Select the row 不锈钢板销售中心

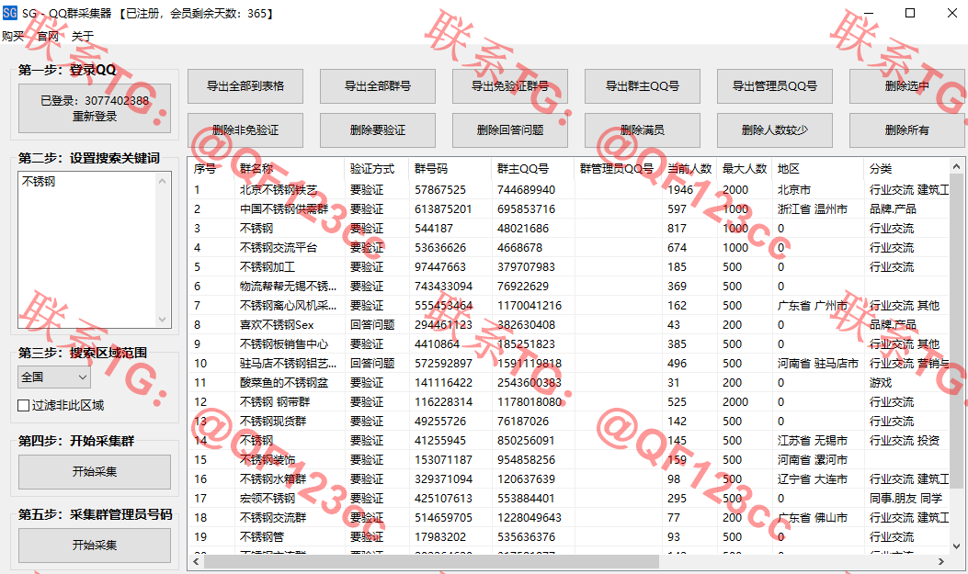[x=569, y=344]
